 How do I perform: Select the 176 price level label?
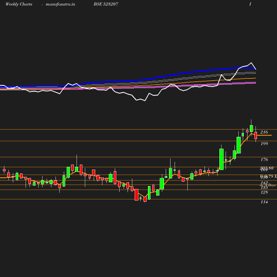264,160
